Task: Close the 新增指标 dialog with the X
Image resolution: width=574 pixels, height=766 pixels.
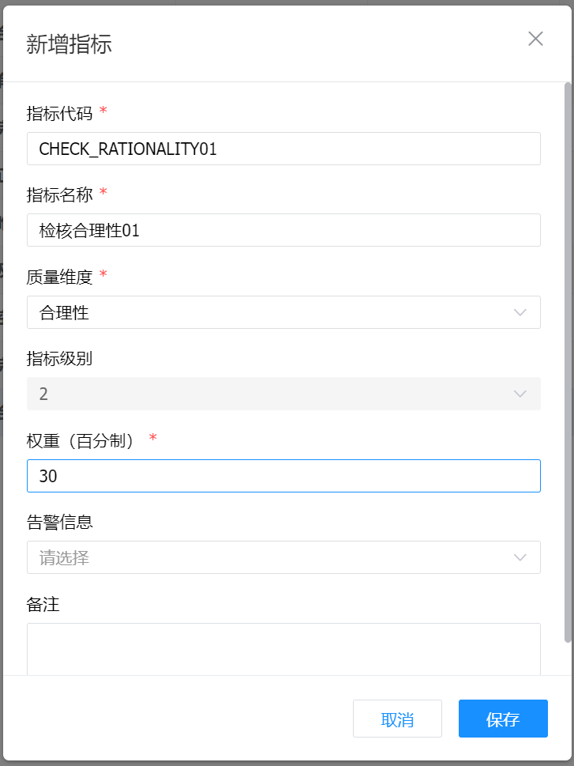Action: pyautogui.click(x=535, y=39)
